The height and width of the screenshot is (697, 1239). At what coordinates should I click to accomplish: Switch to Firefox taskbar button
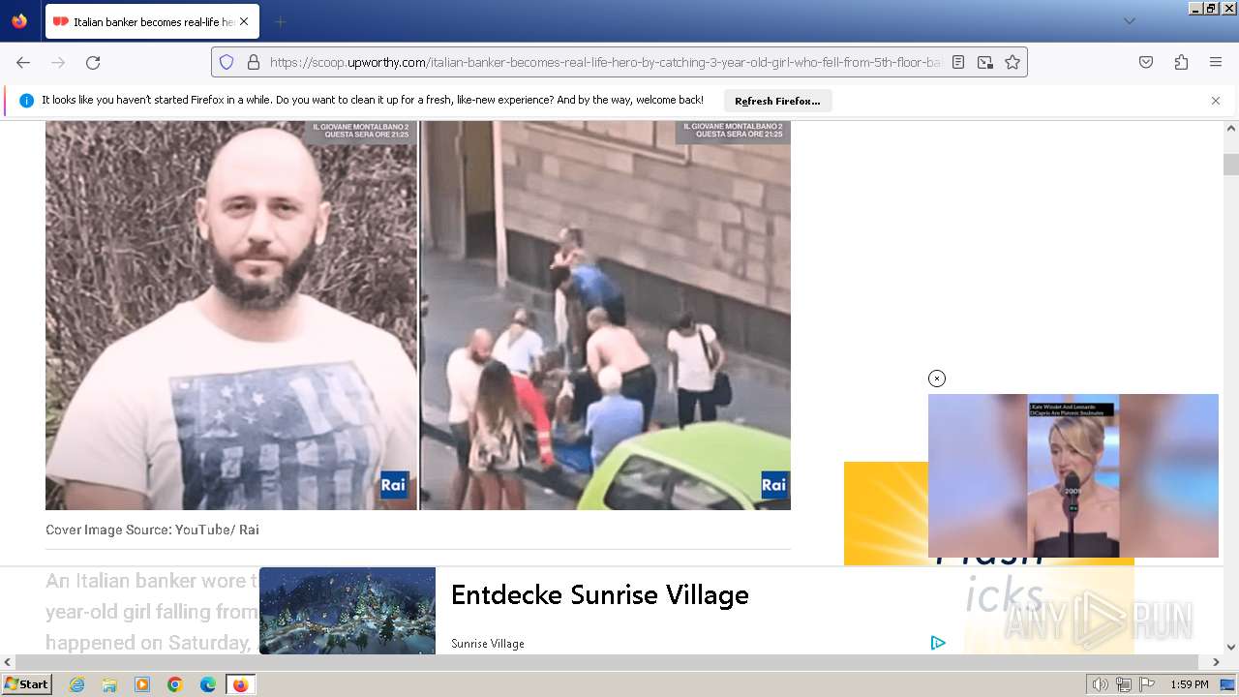click(240, 684)
